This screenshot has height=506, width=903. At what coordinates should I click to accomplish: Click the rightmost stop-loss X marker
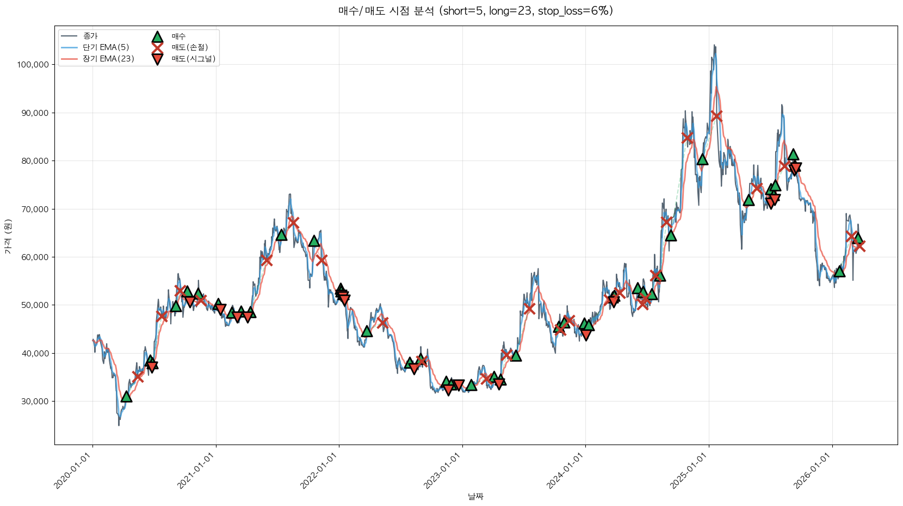coord(859,246)
